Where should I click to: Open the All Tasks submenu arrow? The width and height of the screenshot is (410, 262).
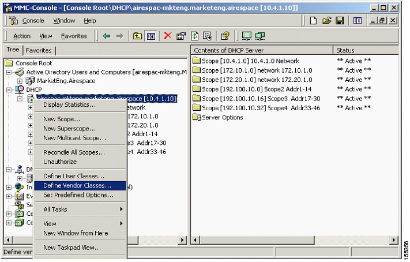[x=121, y=209]
